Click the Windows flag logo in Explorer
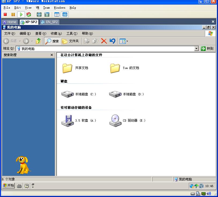 click(210, 34)
